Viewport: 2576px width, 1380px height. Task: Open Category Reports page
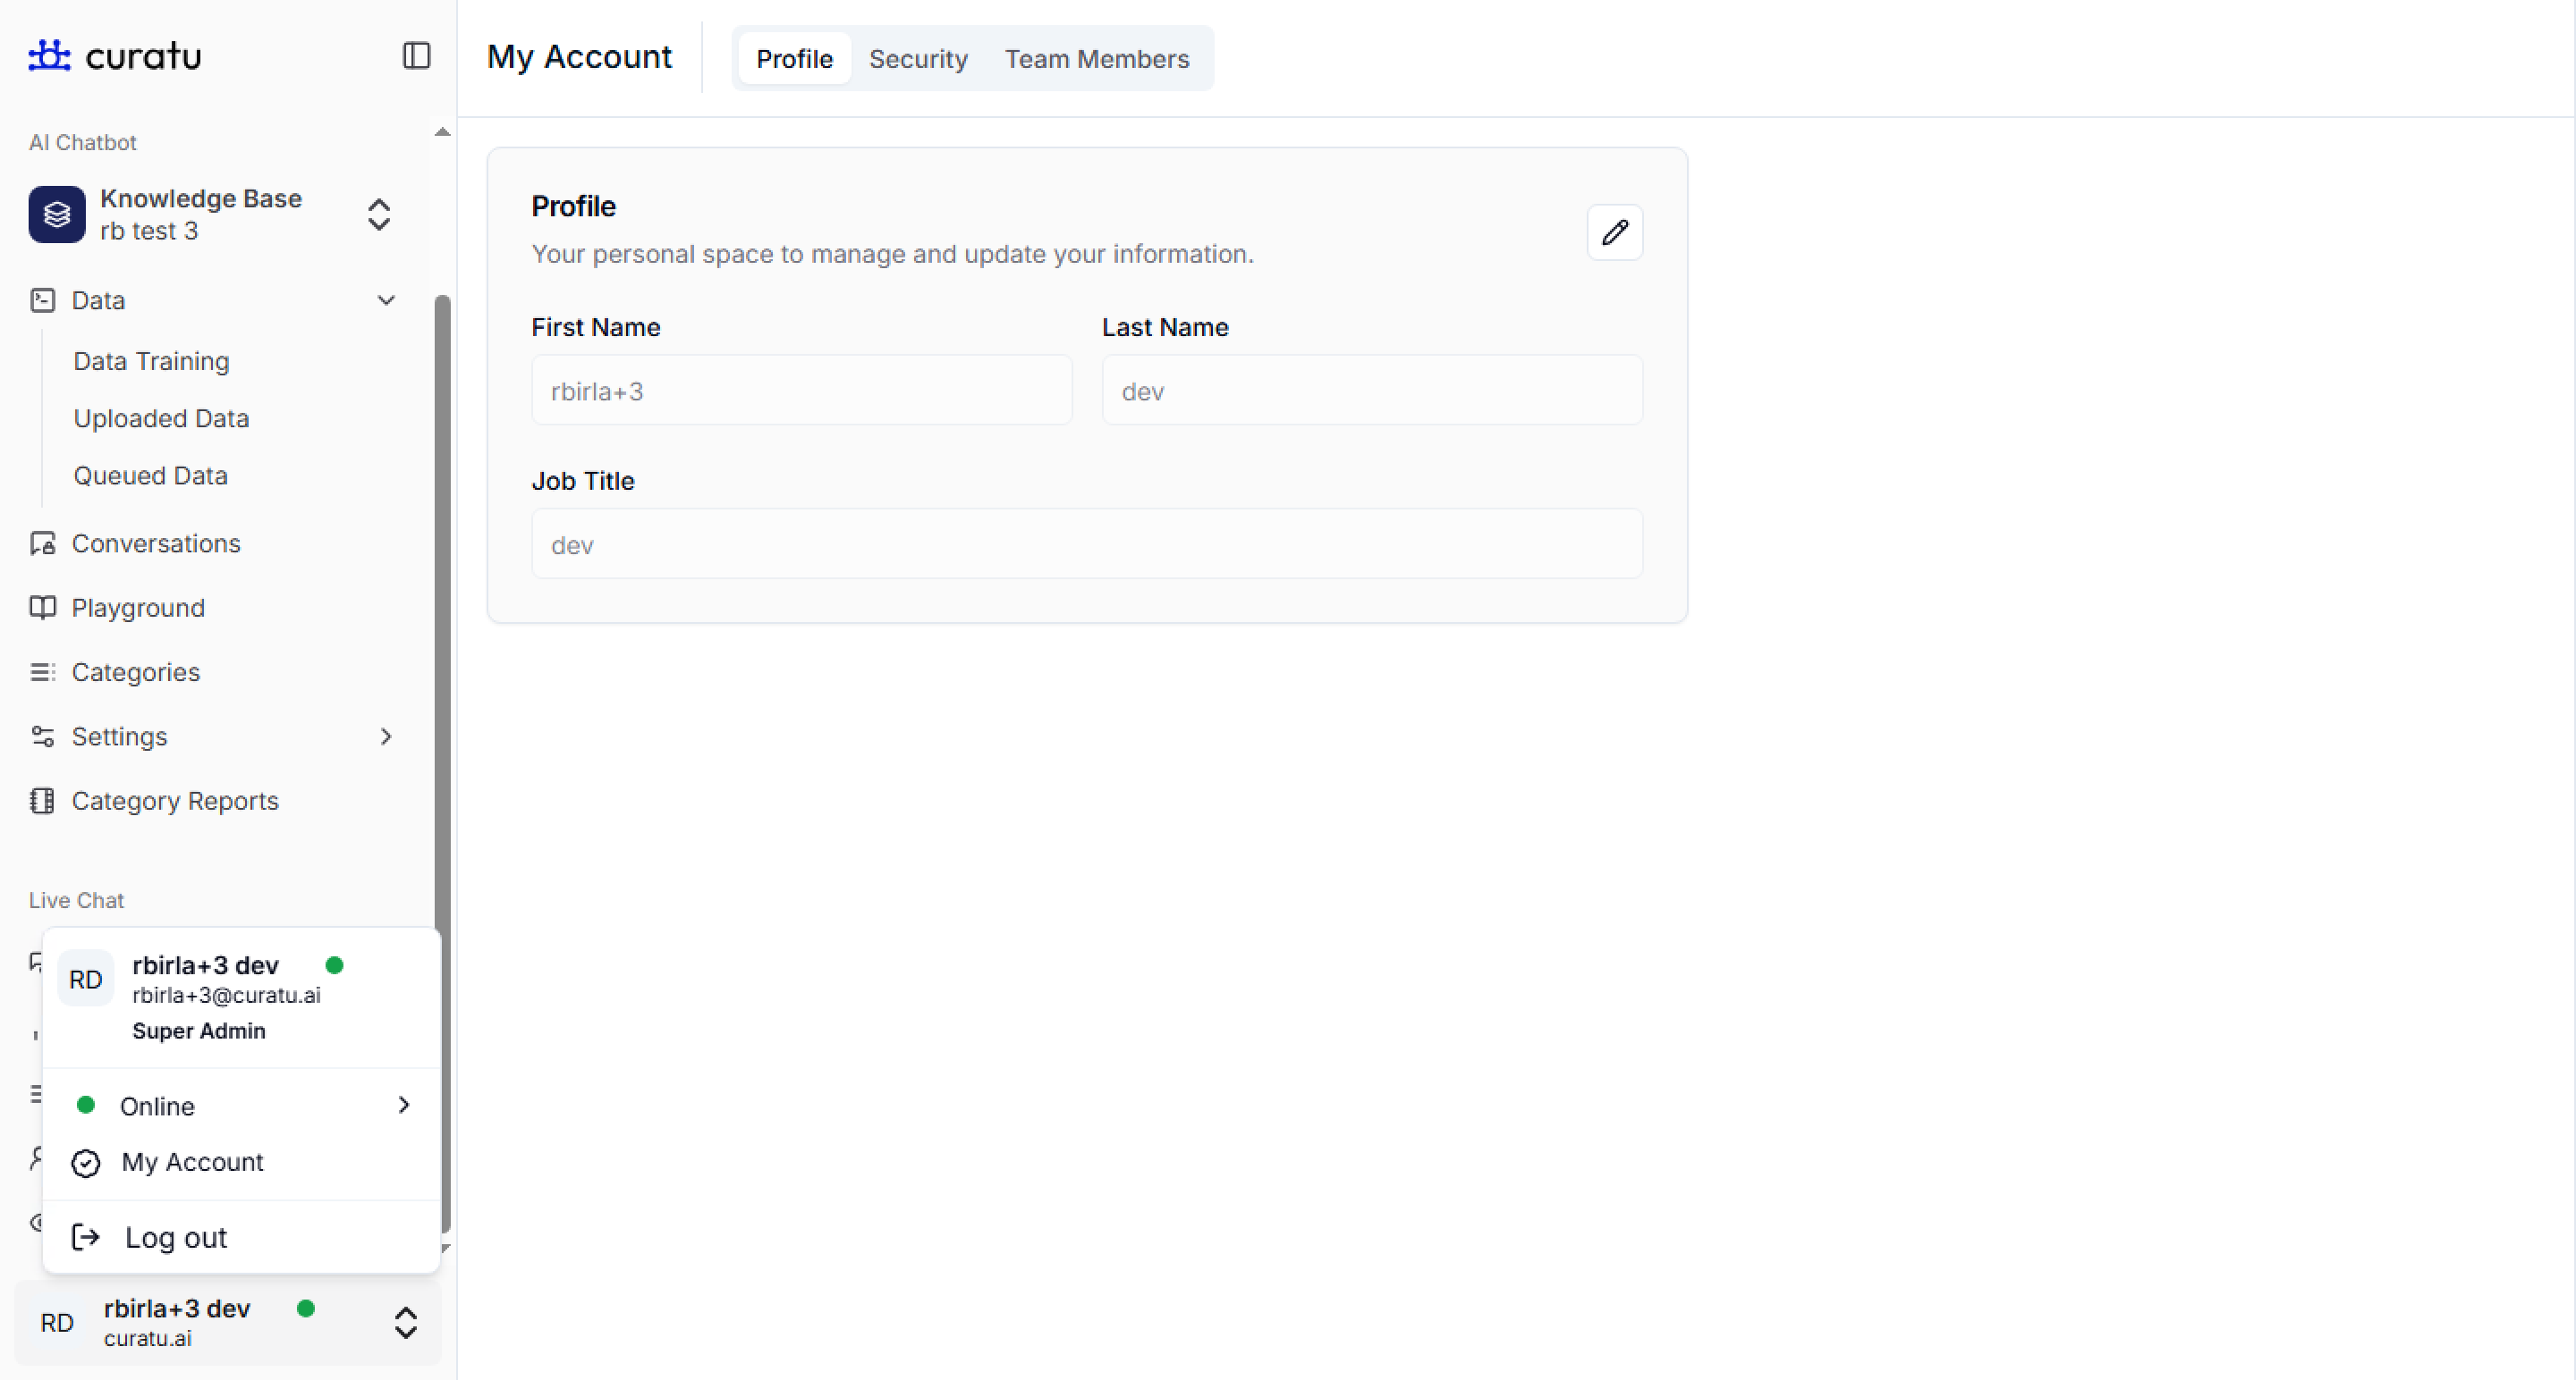coord(175,802)
